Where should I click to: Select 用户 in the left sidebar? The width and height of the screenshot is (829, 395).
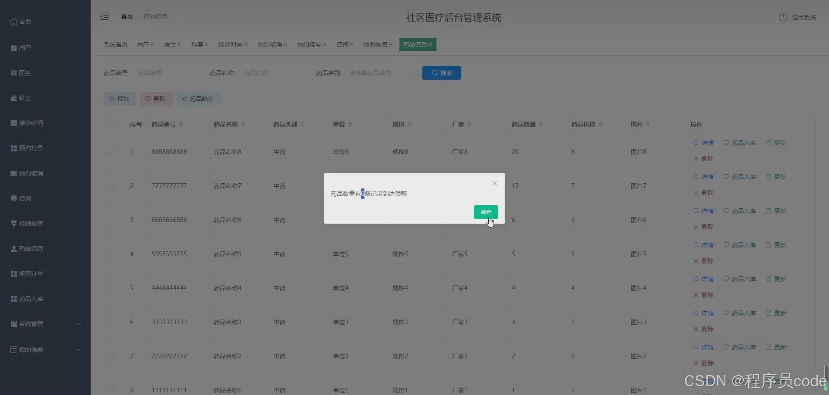[25, 47]
